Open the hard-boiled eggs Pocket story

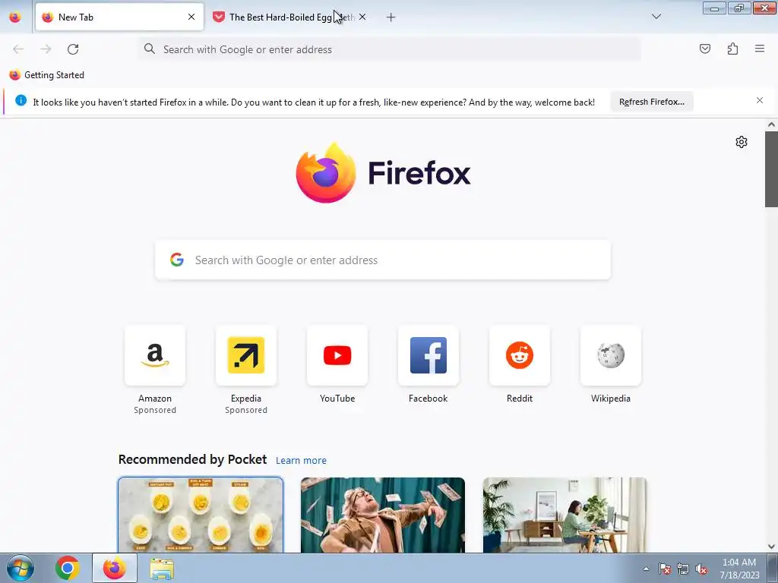201,515
